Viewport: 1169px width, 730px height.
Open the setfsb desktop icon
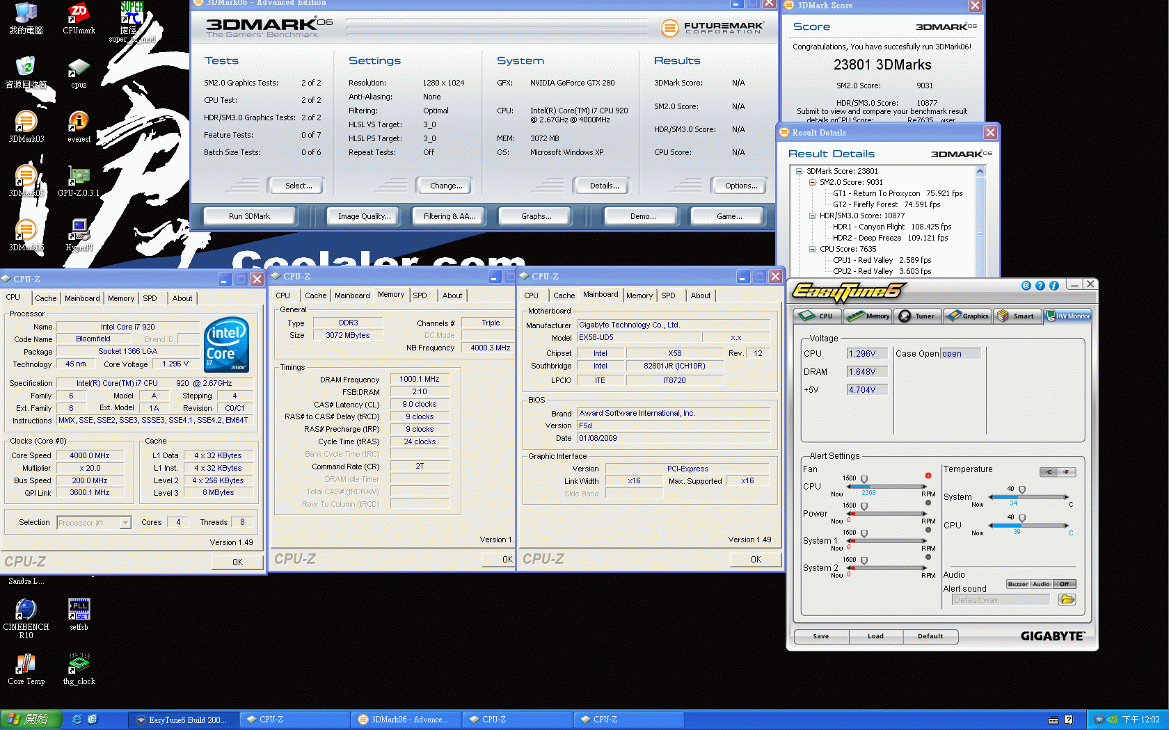pos(79,614)
